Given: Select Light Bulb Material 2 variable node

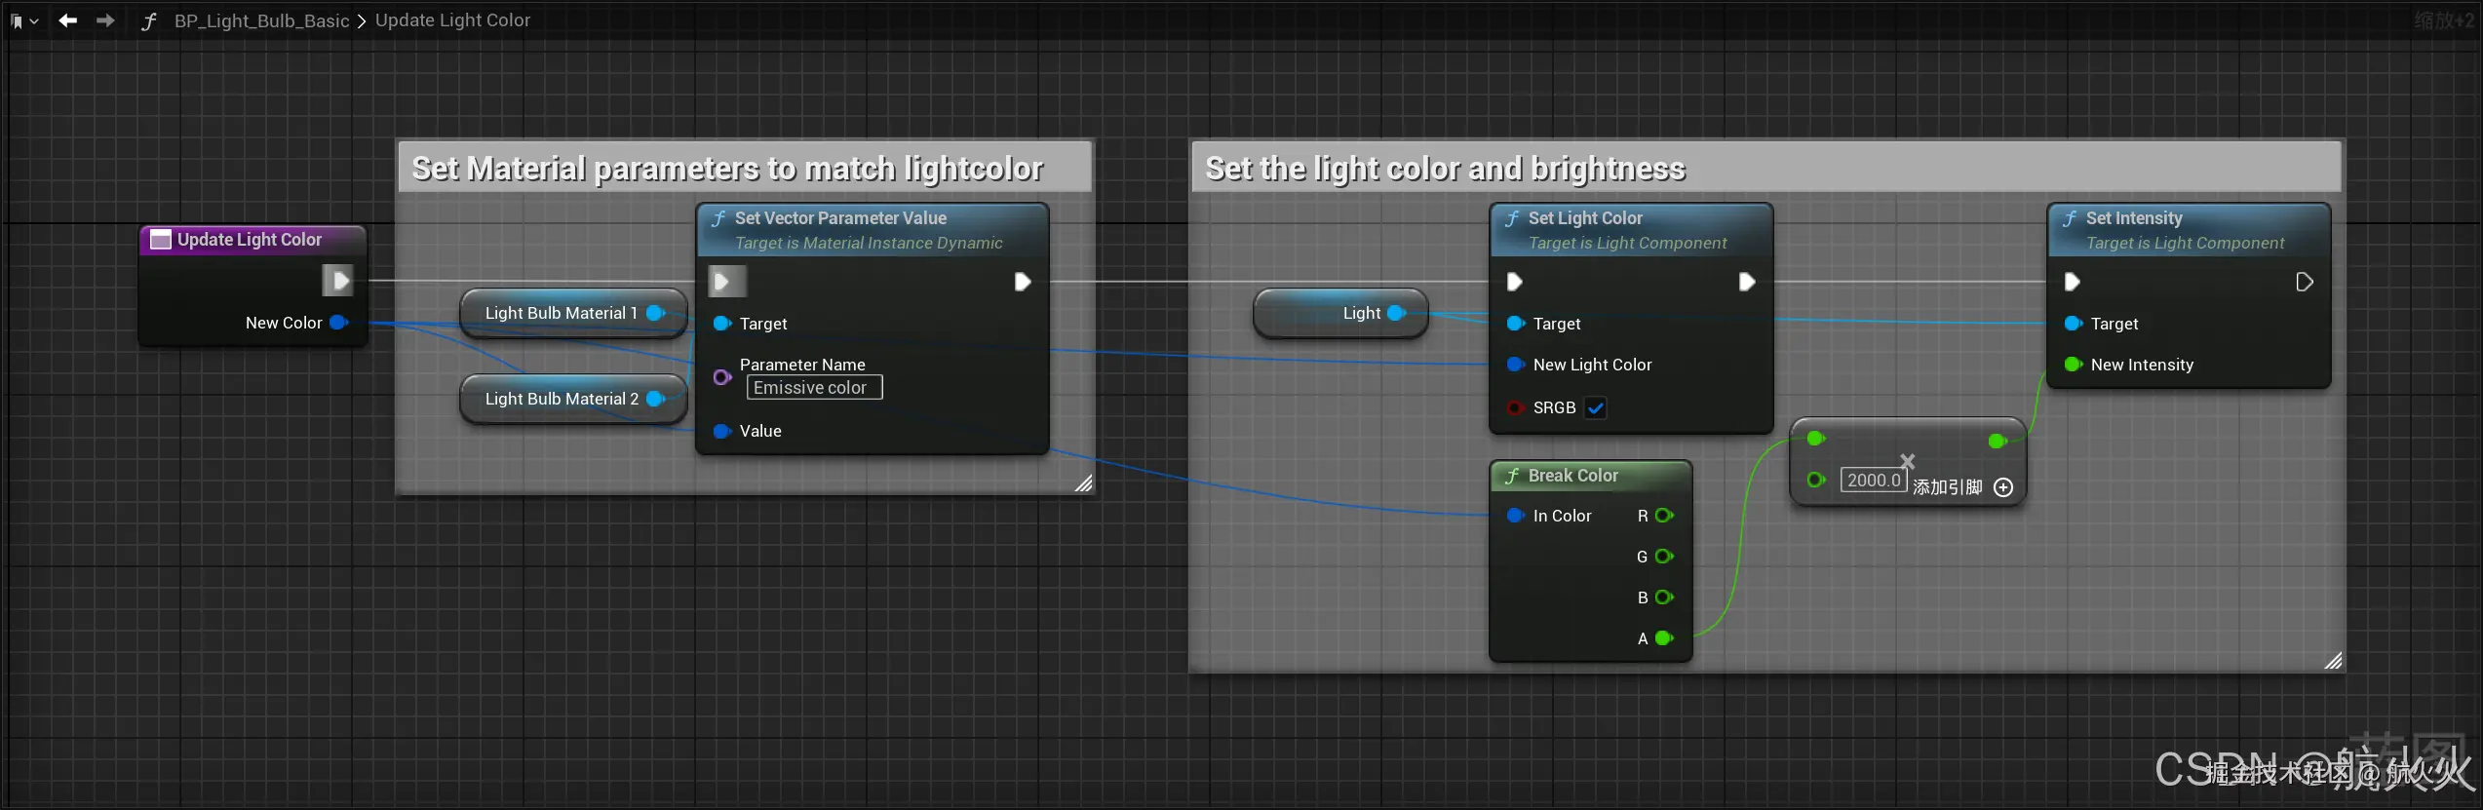Looking at the screenshot, I should pyautogui.click(x=572, y=399).
